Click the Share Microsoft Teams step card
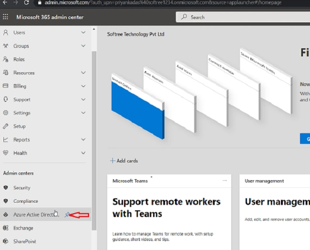The image size is (310, 250). (x=266, y=80)
